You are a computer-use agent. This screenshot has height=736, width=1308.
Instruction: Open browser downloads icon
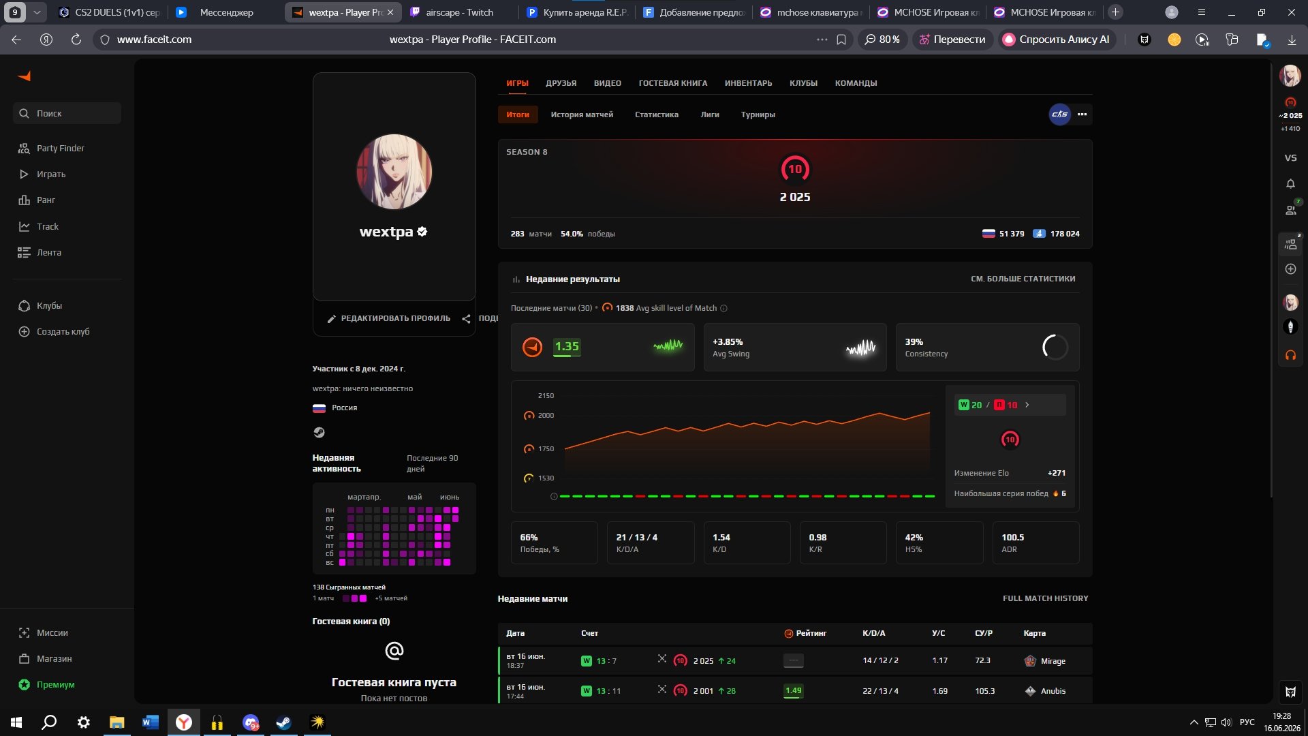(1292, 40)
